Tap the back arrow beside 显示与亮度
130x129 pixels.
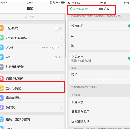71,9
